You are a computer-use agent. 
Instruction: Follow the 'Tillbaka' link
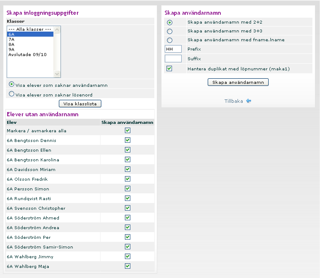(x=234, y=101)
